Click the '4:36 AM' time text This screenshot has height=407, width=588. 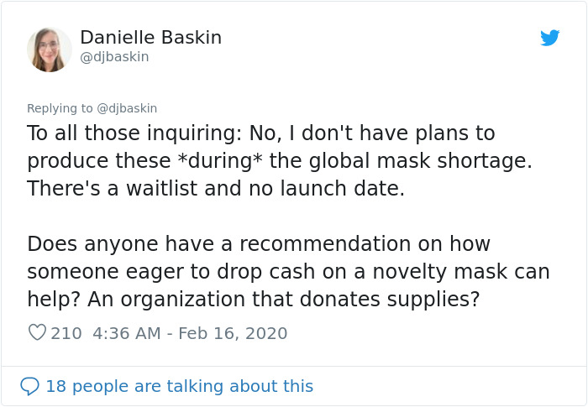coord(126,333)
